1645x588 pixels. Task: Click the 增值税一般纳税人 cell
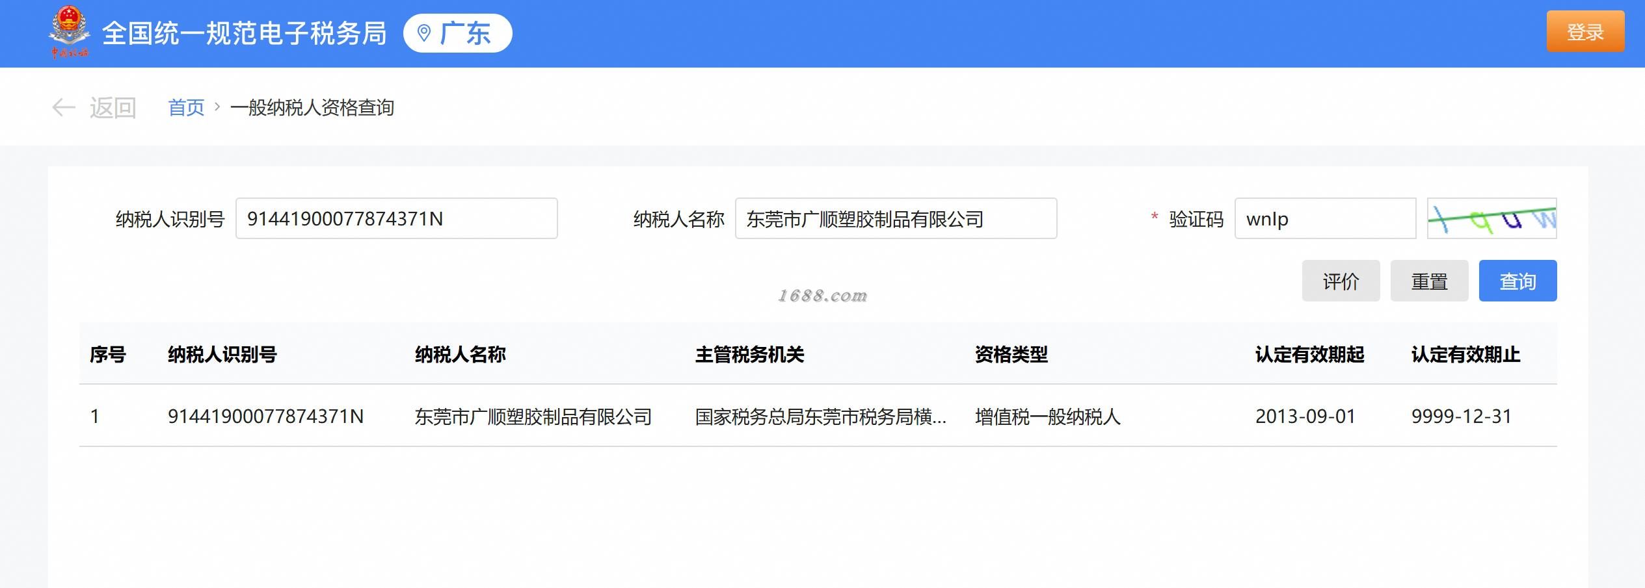click(x=1048, y=416)
